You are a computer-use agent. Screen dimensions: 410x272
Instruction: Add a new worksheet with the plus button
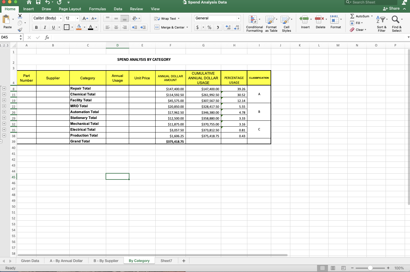184,261
